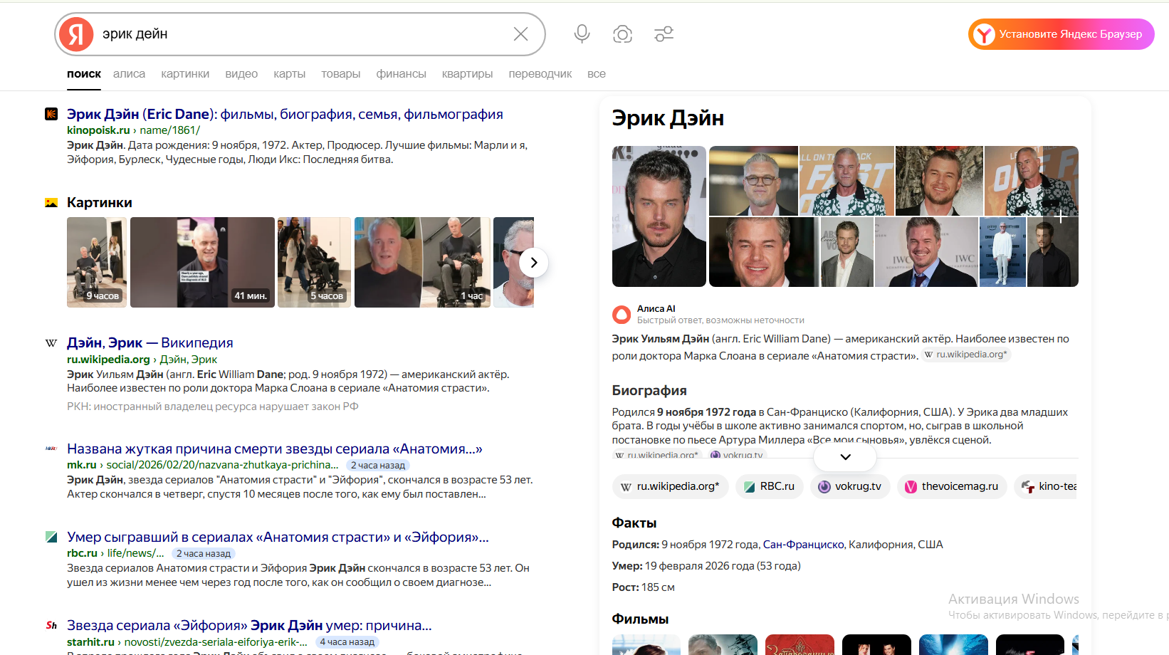Click the Yandex logo icon
The height and width of the screenshot is (655, 1169).
coord(76,34)
